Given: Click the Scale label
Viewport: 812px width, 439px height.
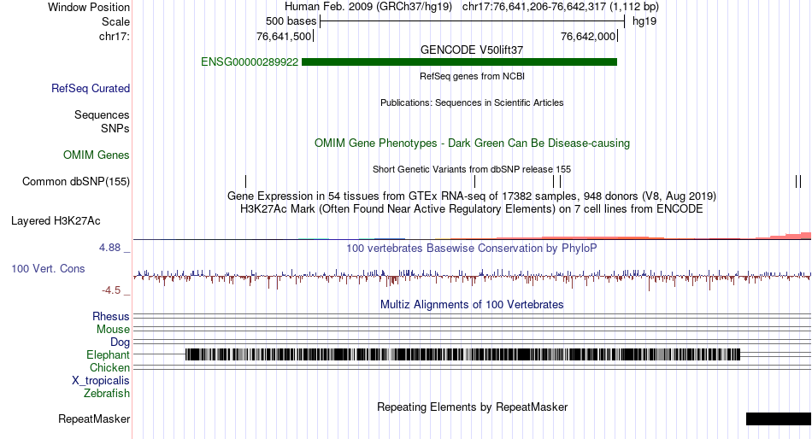Looking at the screenshot, I should tap(115, 21).
